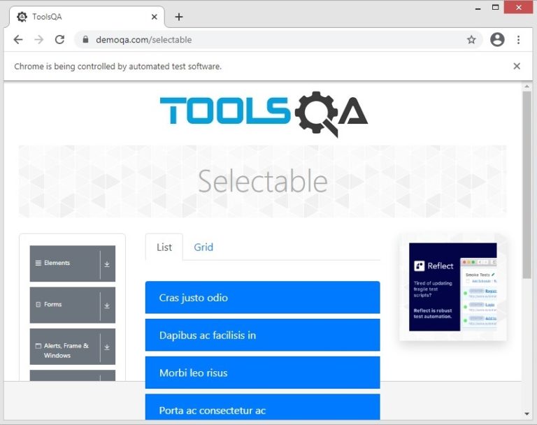The image size is (537, 425).
Task: Select the Dapibus ac facilisis in item
Action: tap(262, 335)
